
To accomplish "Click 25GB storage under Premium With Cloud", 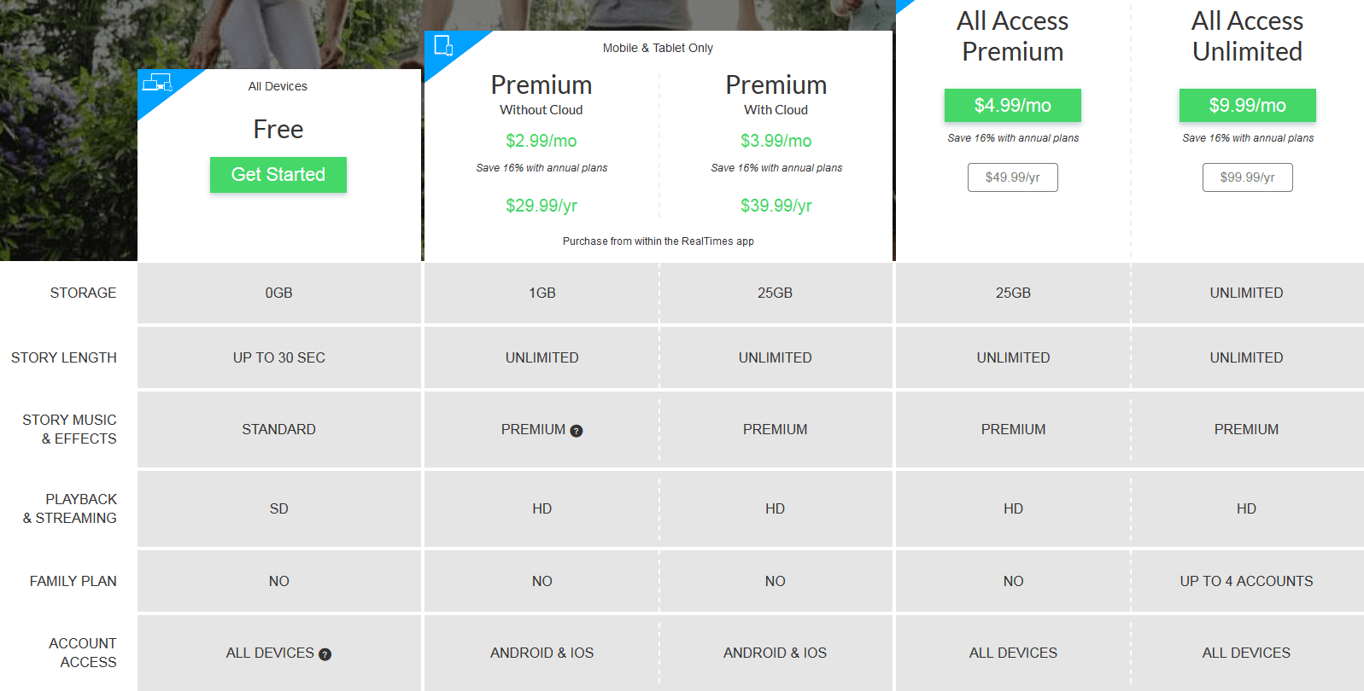I will [776, 293].
